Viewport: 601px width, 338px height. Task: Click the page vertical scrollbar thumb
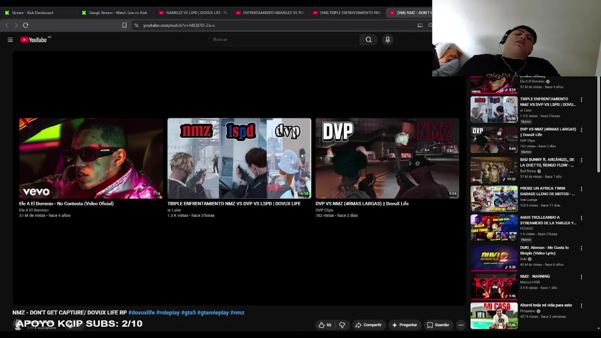(x=598, y=124)
